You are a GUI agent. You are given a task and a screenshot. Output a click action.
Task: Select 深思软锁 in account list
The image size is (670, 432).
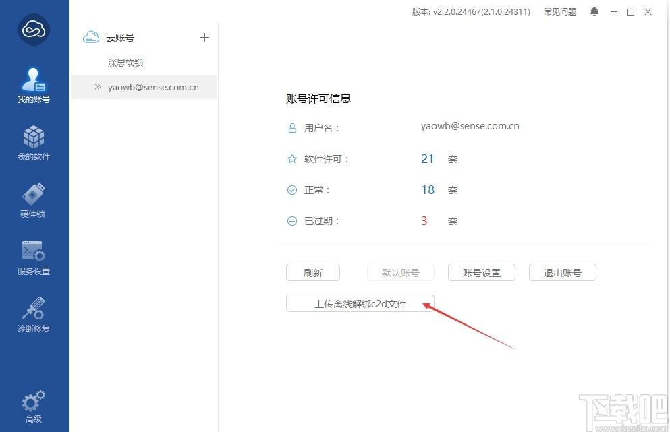(x=125, y=63)
